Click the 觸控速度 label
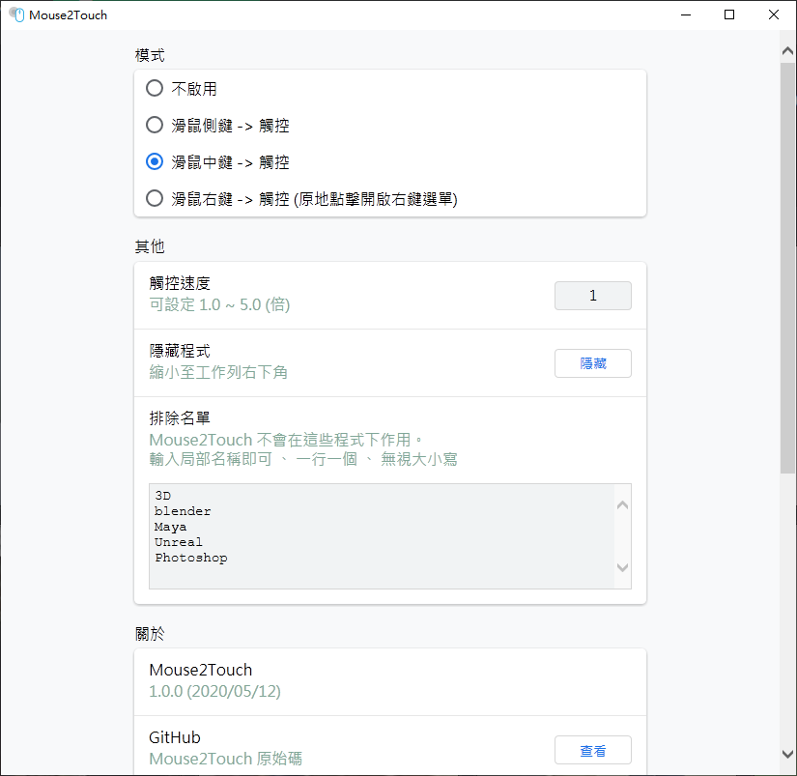The image size is (797, 776). point(180,283)
